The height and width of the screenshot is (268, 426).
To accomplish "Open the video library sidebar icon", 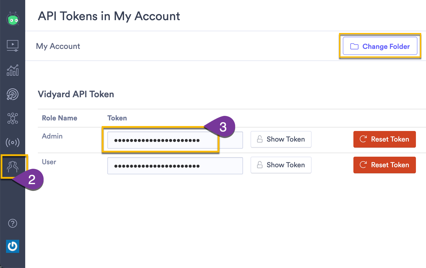I will click(x=13, y=46).
